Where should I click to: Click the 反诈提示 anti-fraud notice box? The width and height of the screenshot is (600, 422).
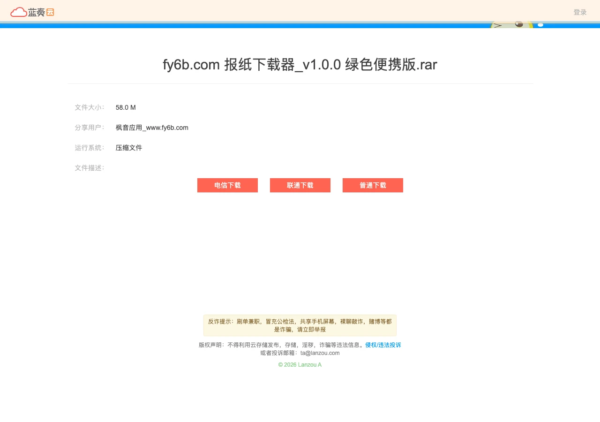(300, 325)
